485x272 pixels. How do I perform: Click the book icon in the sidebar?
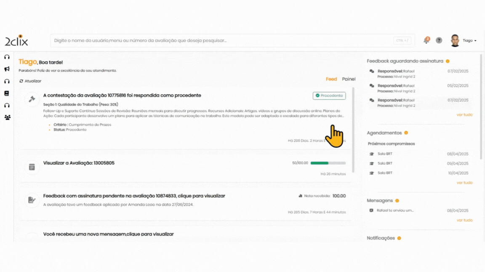[7, 93]
